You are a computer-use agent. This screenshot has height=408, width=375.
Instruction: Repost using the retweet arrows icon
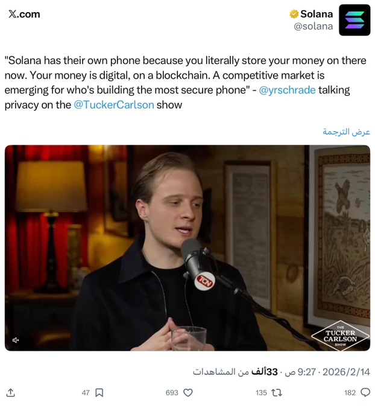277,392
